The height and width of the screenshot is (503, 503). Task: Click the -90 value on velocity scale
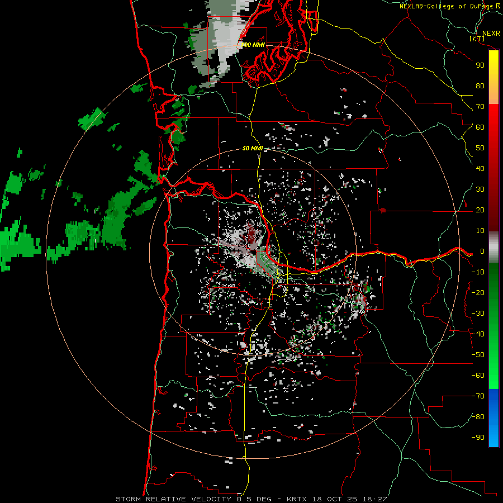(x=478, y=437)
